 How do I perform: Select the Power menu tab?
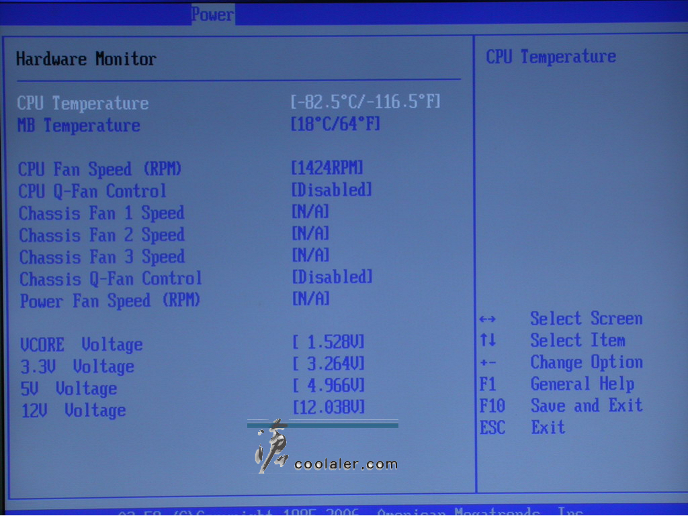coord(212,13)
